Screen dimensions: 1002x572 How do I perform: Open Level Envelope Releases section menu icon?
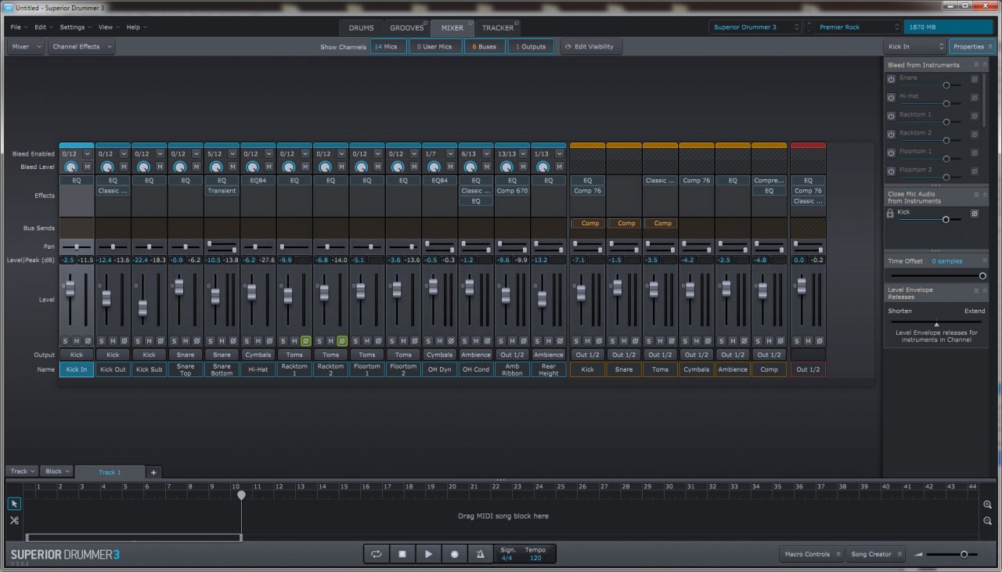click(975, 290)
